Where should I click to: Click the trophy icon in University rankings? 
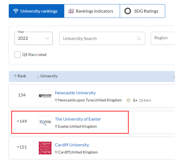(x=16, y=11)
